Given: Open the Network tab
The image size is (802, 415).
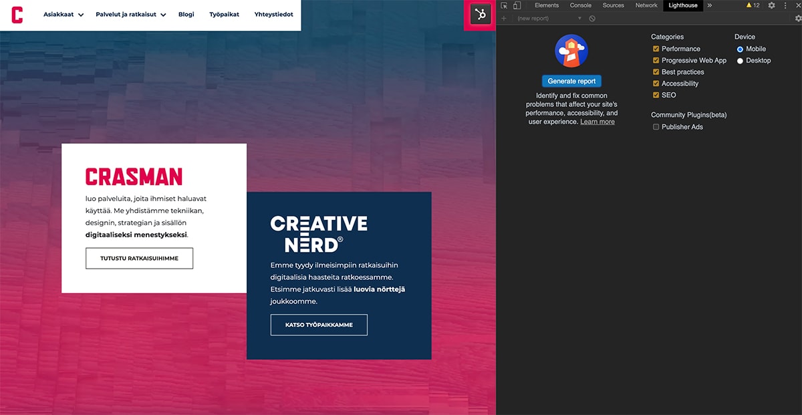Looking at the screenshot, I should pyautogui.click(x=646, y=5).
